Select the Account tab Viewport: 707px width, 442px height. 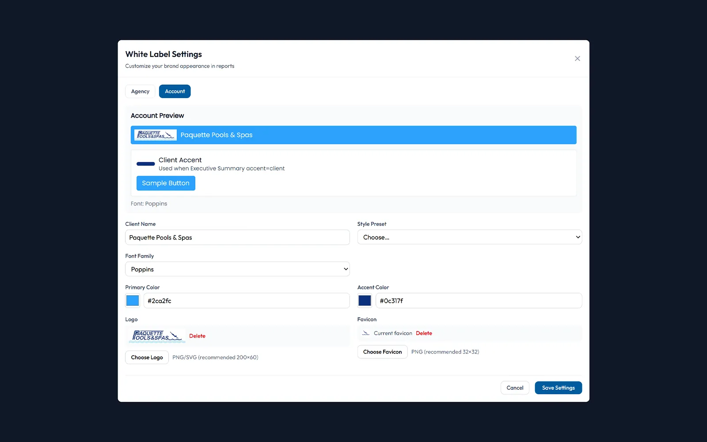pos(175,91)
